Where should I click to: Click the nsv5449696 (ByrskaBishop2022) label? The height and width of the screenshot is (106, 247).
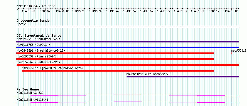click(41, 51)
